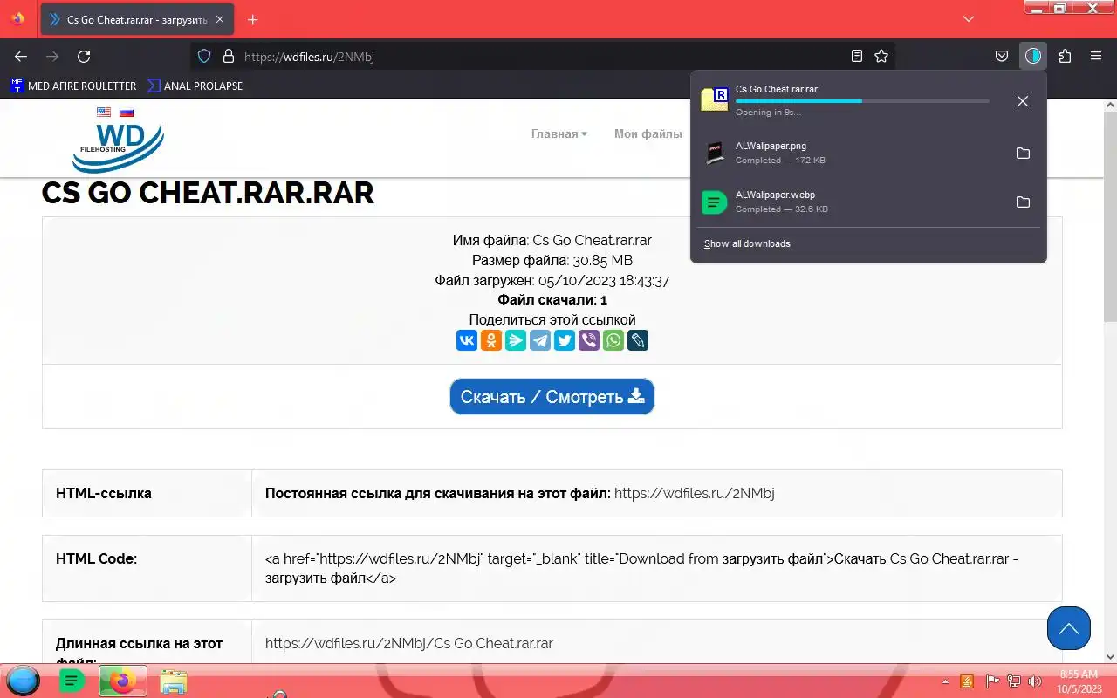This screenshot has width=1117, height=698.
Task: Click the site security padlock icon
Action: (229, 56)
